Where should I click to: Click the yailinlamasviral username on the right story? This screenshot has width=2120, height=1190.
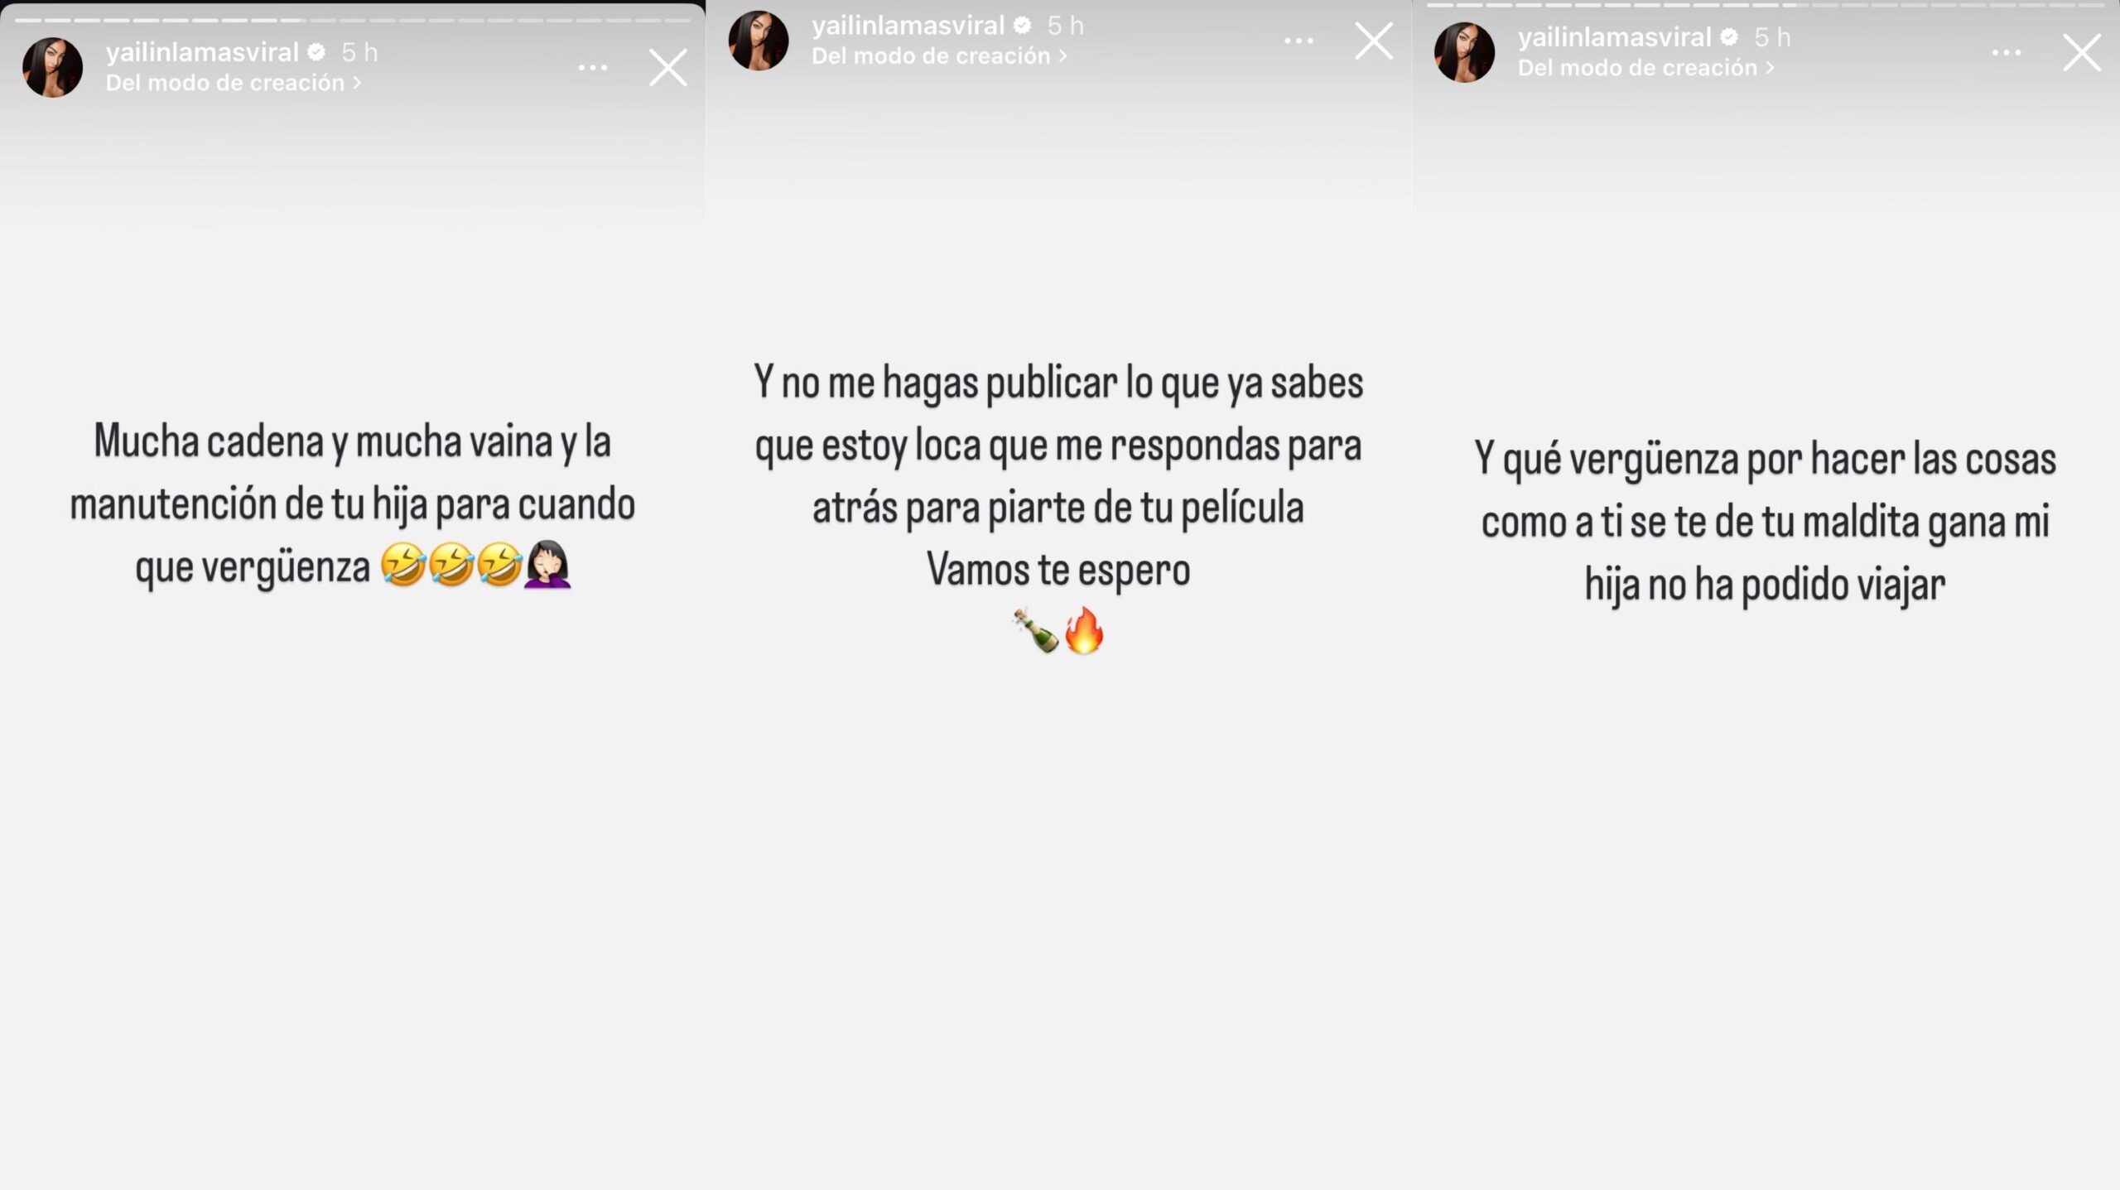click(1615, 37)
